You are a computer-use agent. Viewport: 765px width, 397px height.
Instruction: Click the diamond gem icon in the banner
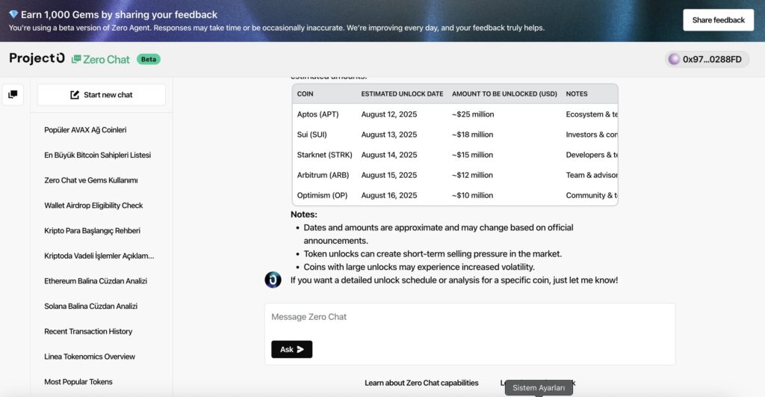pyautogui.click(x=13, y=14)
